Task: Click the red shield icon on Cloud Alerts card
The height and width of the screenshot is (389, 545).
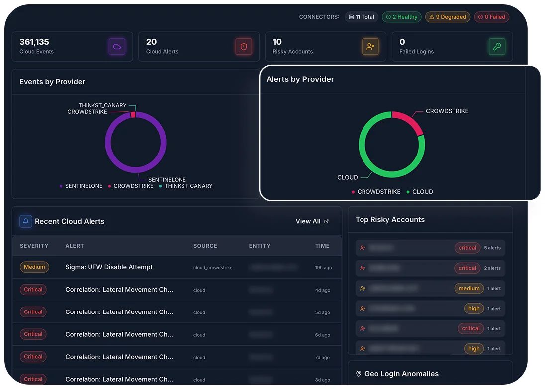Action: (x=244, y=47)
